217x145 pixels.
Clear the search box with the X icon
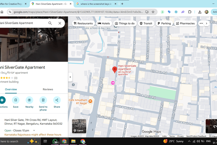click(60, 23)
